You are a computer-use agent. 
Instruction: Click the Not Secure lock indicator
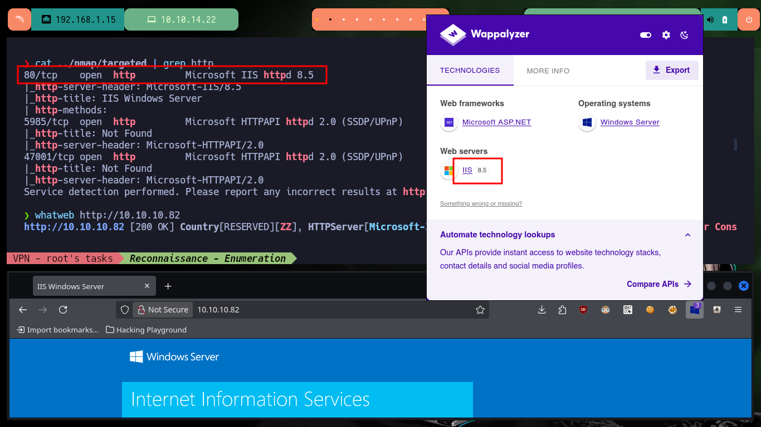point(163,310)
